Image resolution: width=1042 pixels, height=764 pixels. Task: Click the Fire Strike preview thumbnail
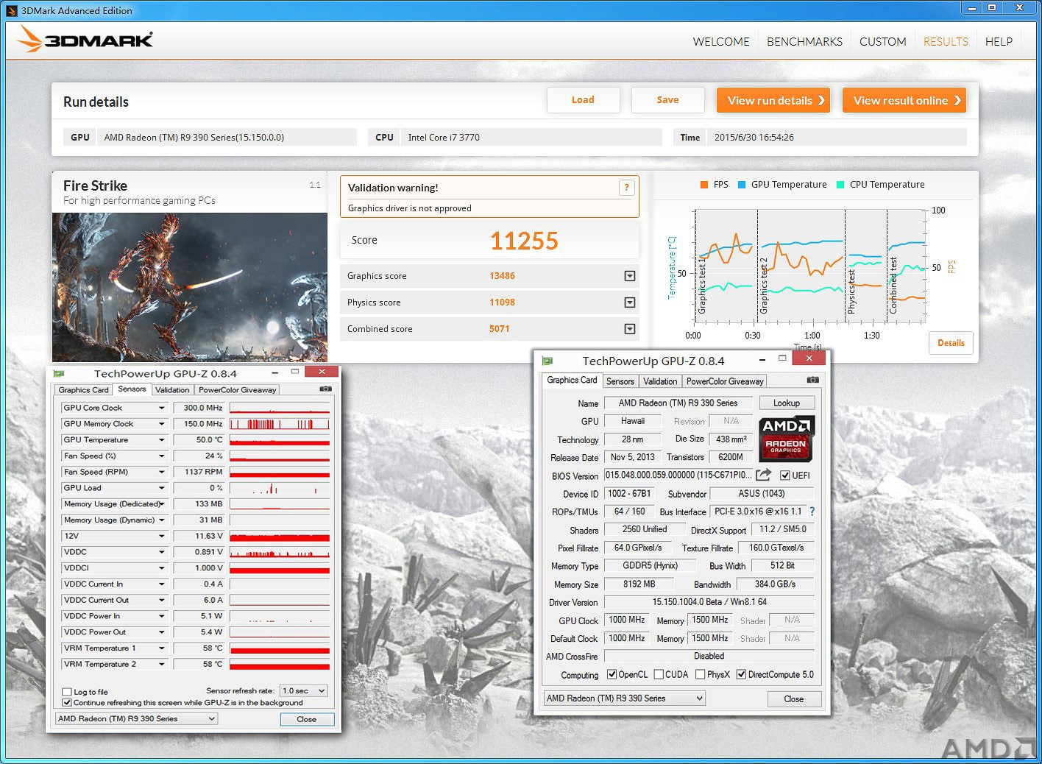[190, 286]
